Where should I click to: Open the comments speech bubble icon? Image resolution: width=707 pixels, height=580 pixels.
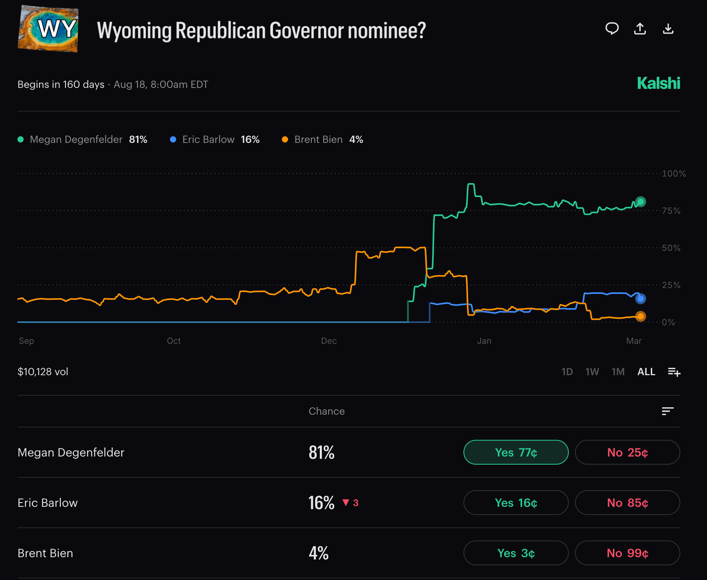click(612, 29)
